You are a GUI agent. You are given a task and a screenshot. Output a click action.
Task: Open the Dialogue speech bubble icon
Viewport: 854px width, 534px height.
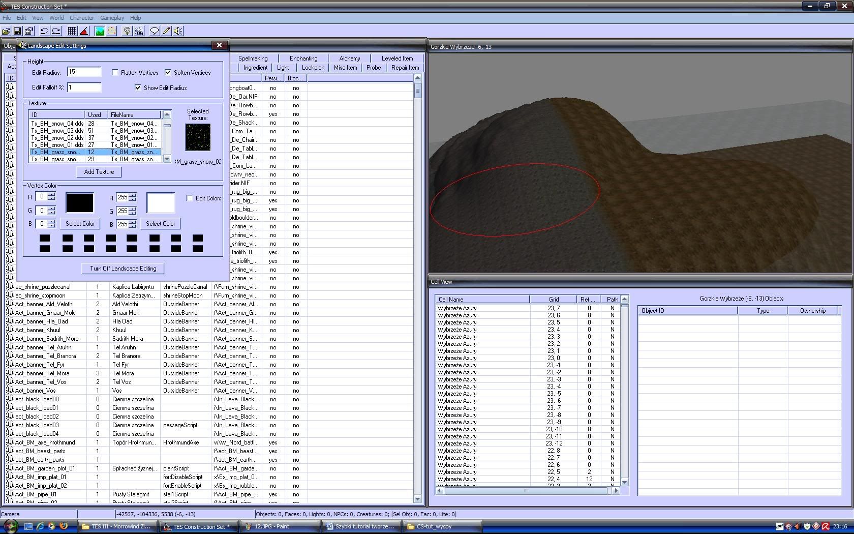(x=155, y=31)
